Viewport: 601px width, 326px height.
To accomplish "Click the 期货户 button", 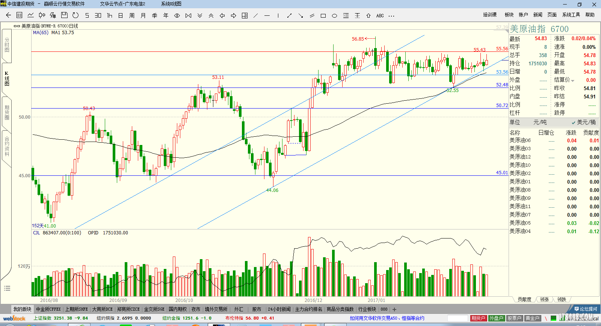I will click(x=478, y=318).
